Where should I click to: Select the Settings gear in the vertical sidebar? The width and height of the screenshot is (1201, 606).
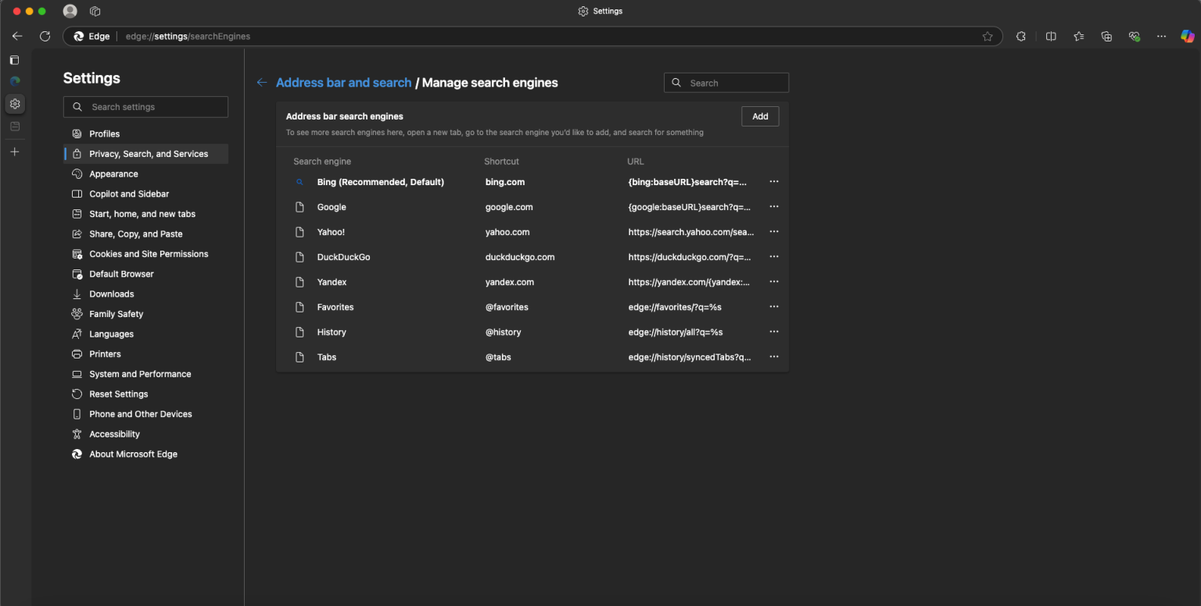14,103
